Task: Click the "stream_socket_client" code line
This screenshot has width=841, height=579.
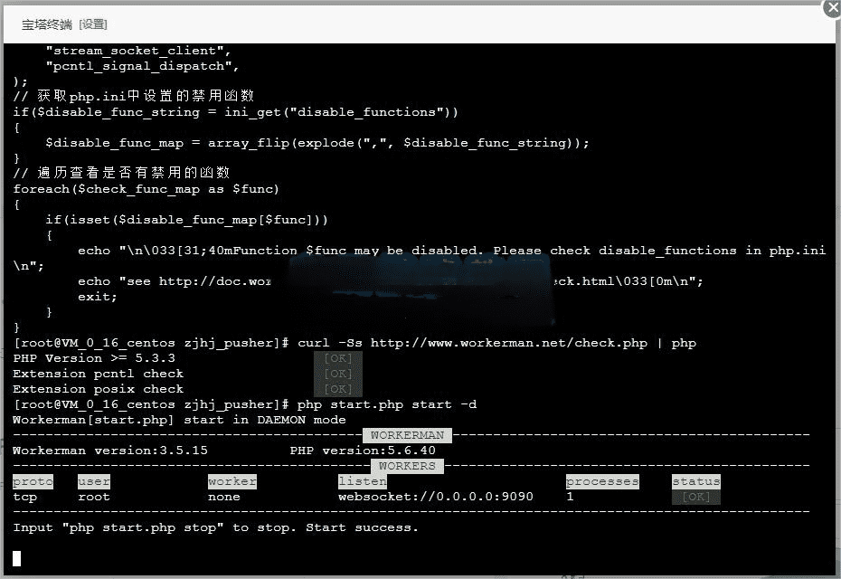Action: point(138,51)
